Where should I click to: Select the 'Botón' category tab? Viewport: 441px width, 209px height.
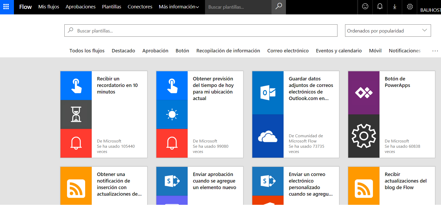pos(182,51)
